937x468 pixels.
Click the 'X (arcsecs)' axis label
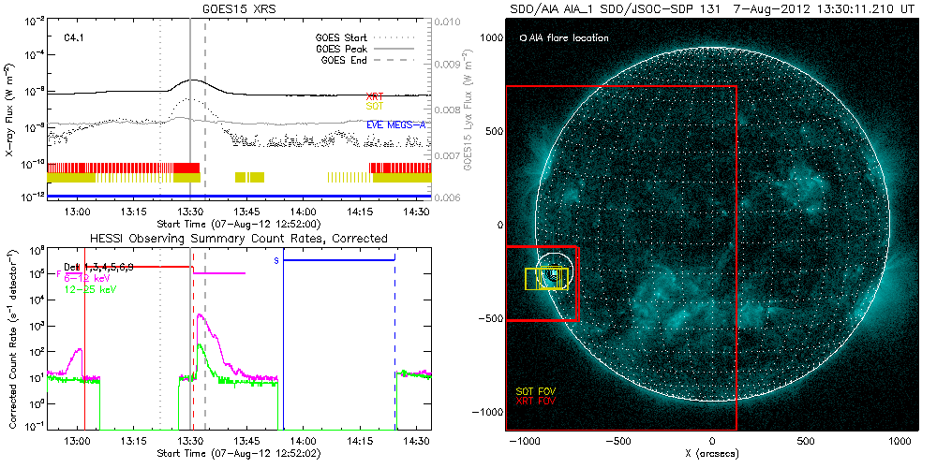712,454
